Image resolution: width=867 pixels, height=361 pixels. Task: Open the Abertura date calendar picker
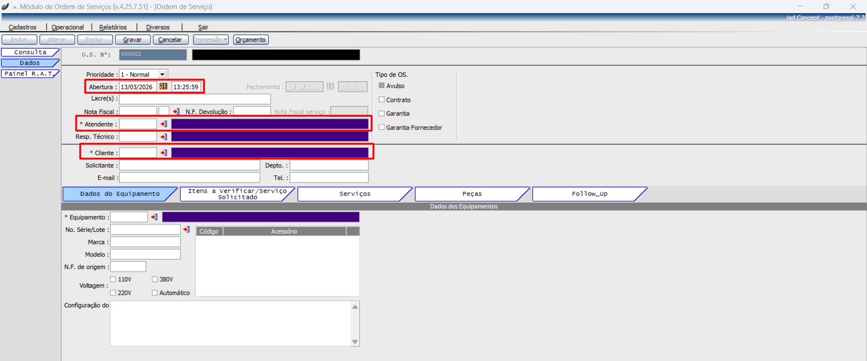164,87
